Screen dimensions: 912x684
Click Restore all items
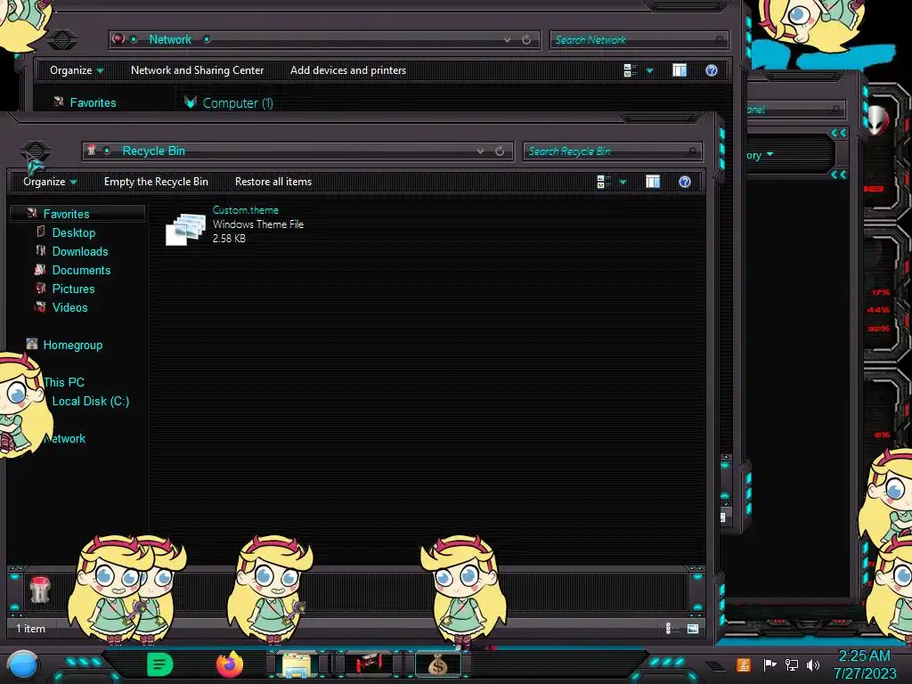tap(273, 182)
